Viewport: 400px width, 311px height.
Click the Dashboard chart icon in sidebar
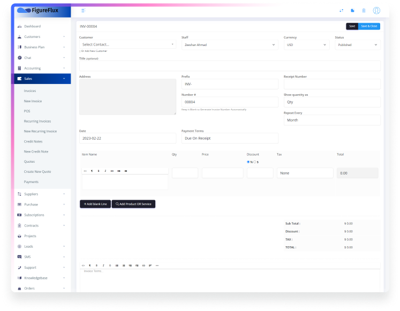coord(19,26)
